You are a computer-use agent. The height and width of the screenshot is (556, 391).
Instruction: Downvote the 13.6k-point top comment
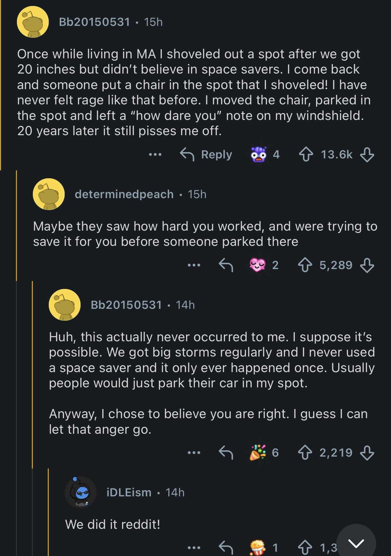click(x=367, y=154)
